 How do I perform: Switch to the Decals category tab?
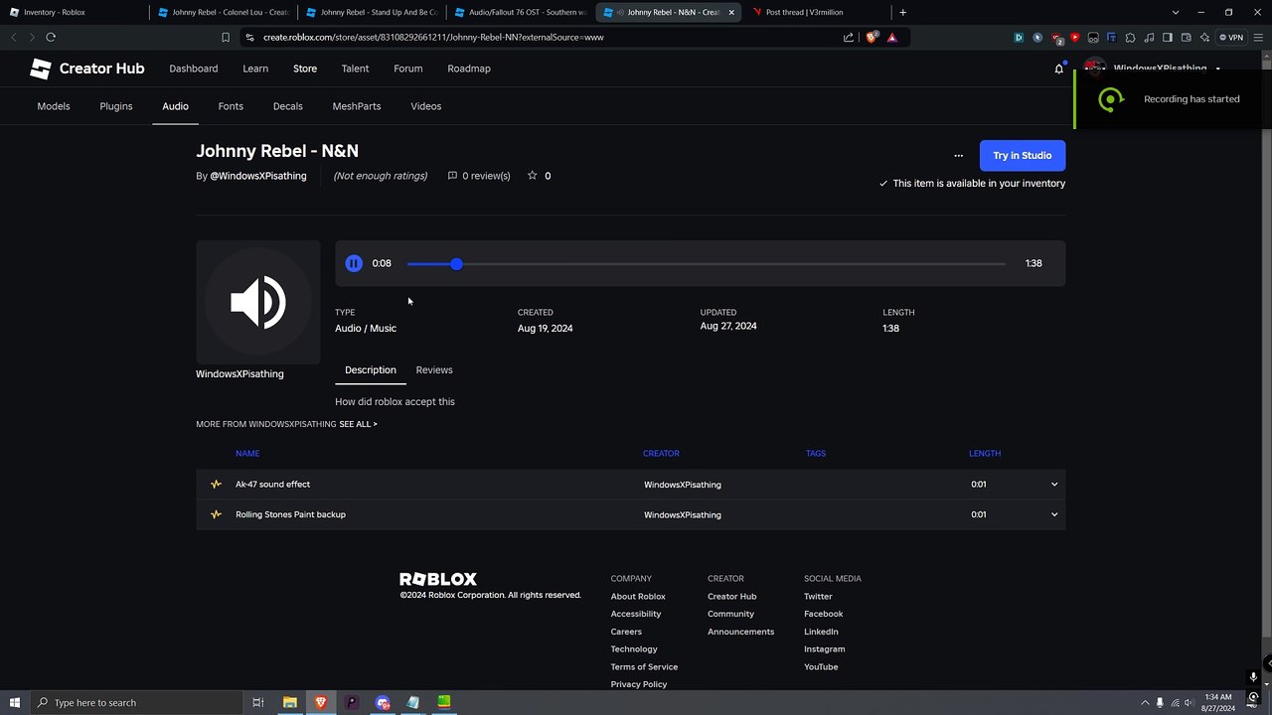point(288,106)
